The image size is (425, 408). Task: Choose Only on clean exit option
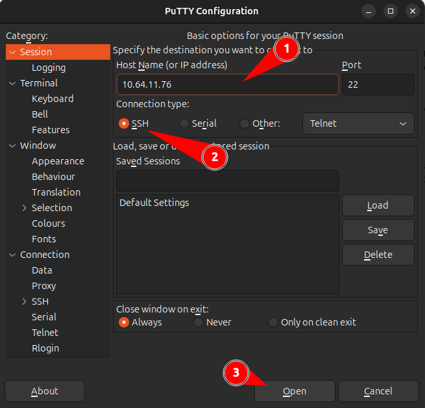click(x=273, y=322)
